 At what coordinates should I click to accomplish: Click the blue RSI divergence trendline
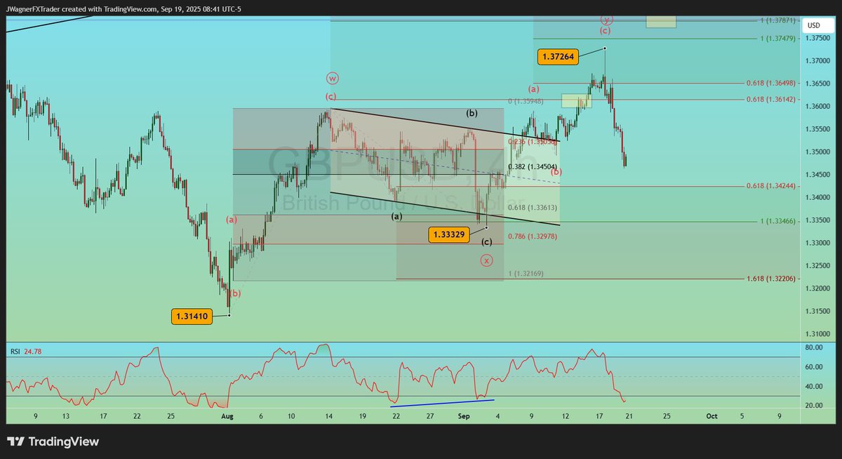443,403
